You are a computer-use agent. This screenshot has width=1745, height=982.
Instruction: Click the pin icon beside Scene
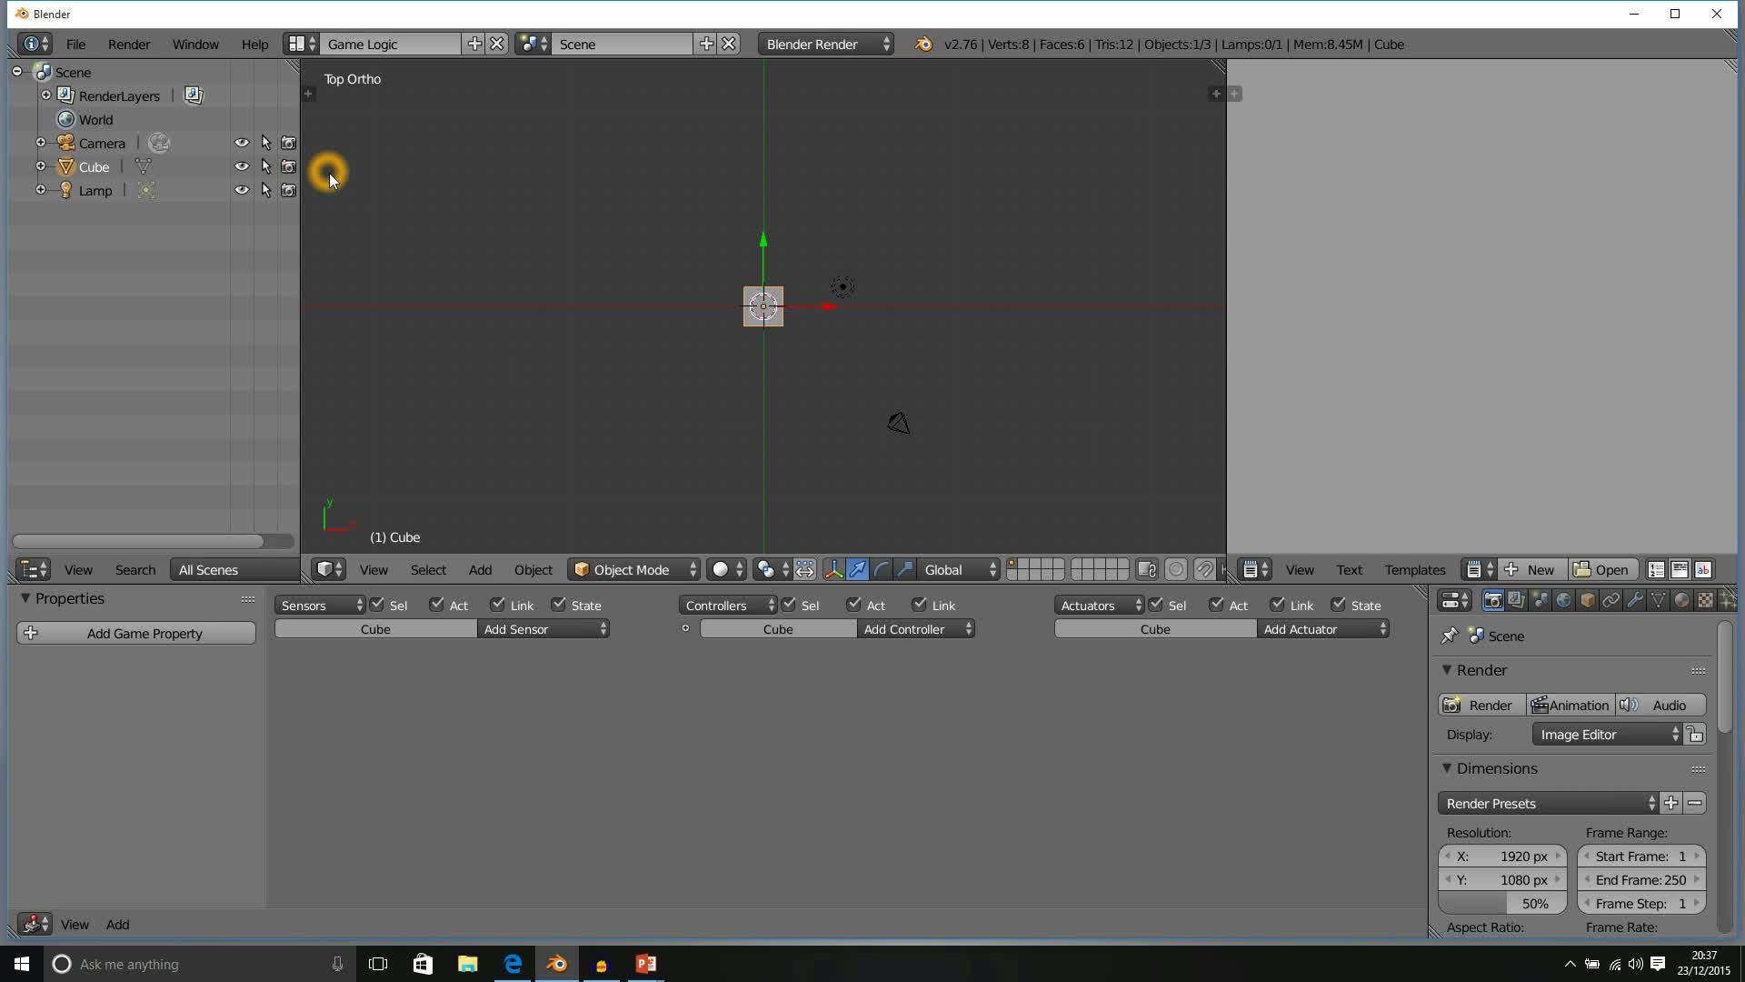[x=1449, y=636]
